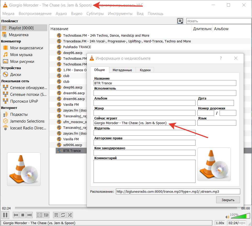Toggle the playlist view icon
252x226 pixels.
[56, 215]
